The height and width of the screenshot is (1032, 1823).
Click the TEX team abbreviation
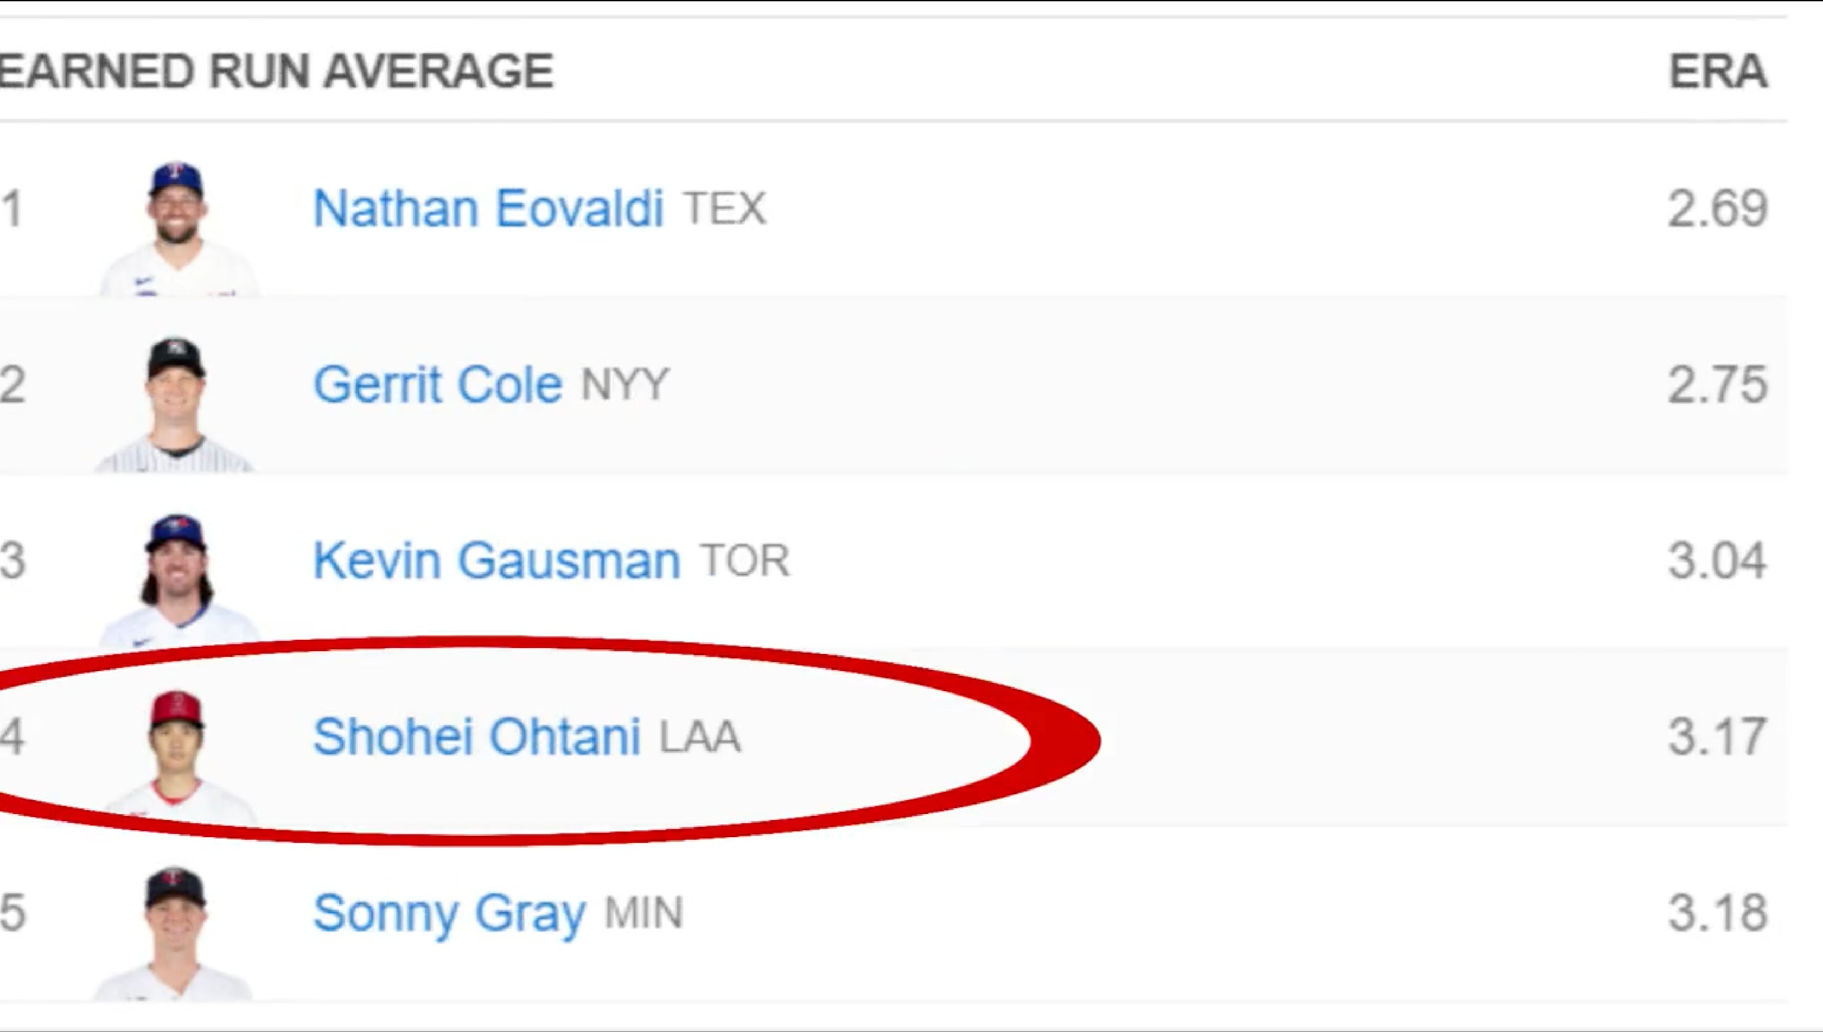(724, 208)
